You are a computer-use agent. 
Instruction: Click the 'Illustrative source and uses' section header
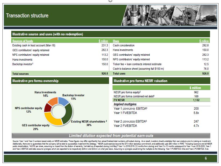coord(110,34)
